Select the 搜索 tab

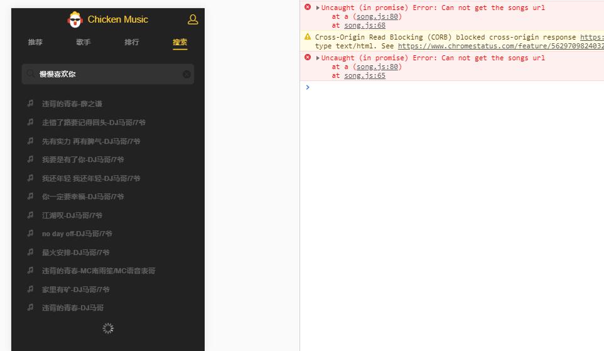point(180,42)
